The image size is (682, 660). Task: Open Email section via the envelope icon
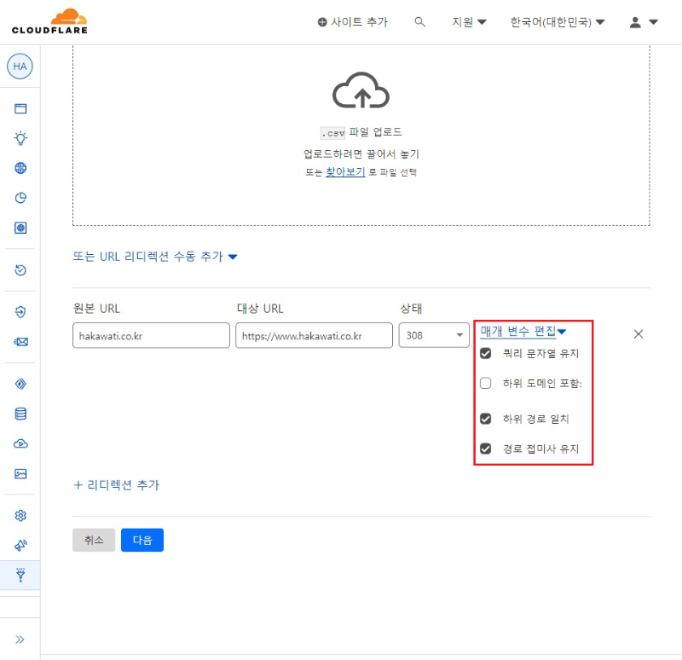point(20,340)
